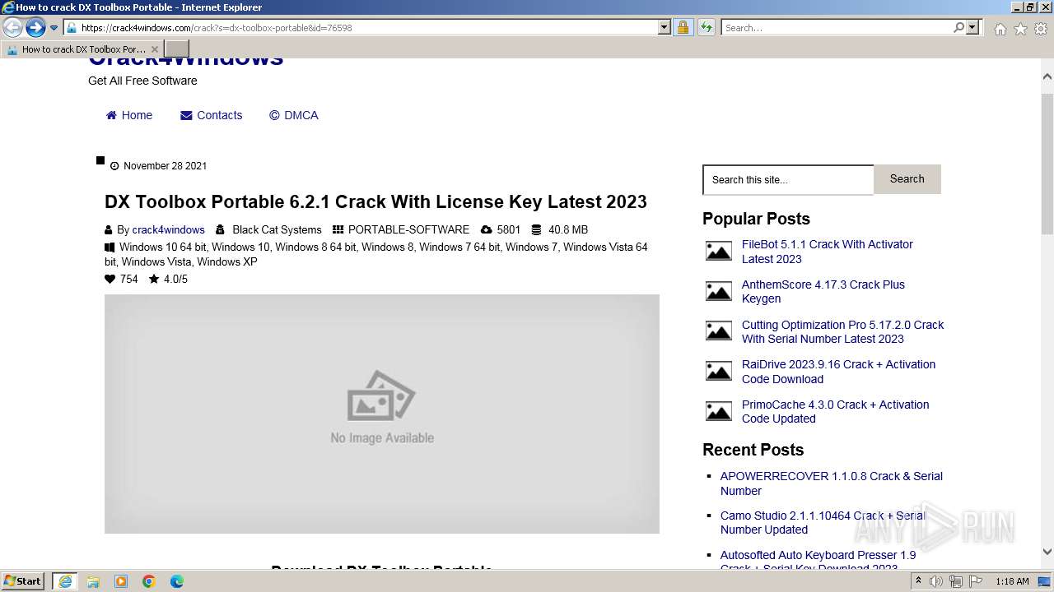Open the DMCA menu link
The image size is (1054, 592).
point(293,115)
